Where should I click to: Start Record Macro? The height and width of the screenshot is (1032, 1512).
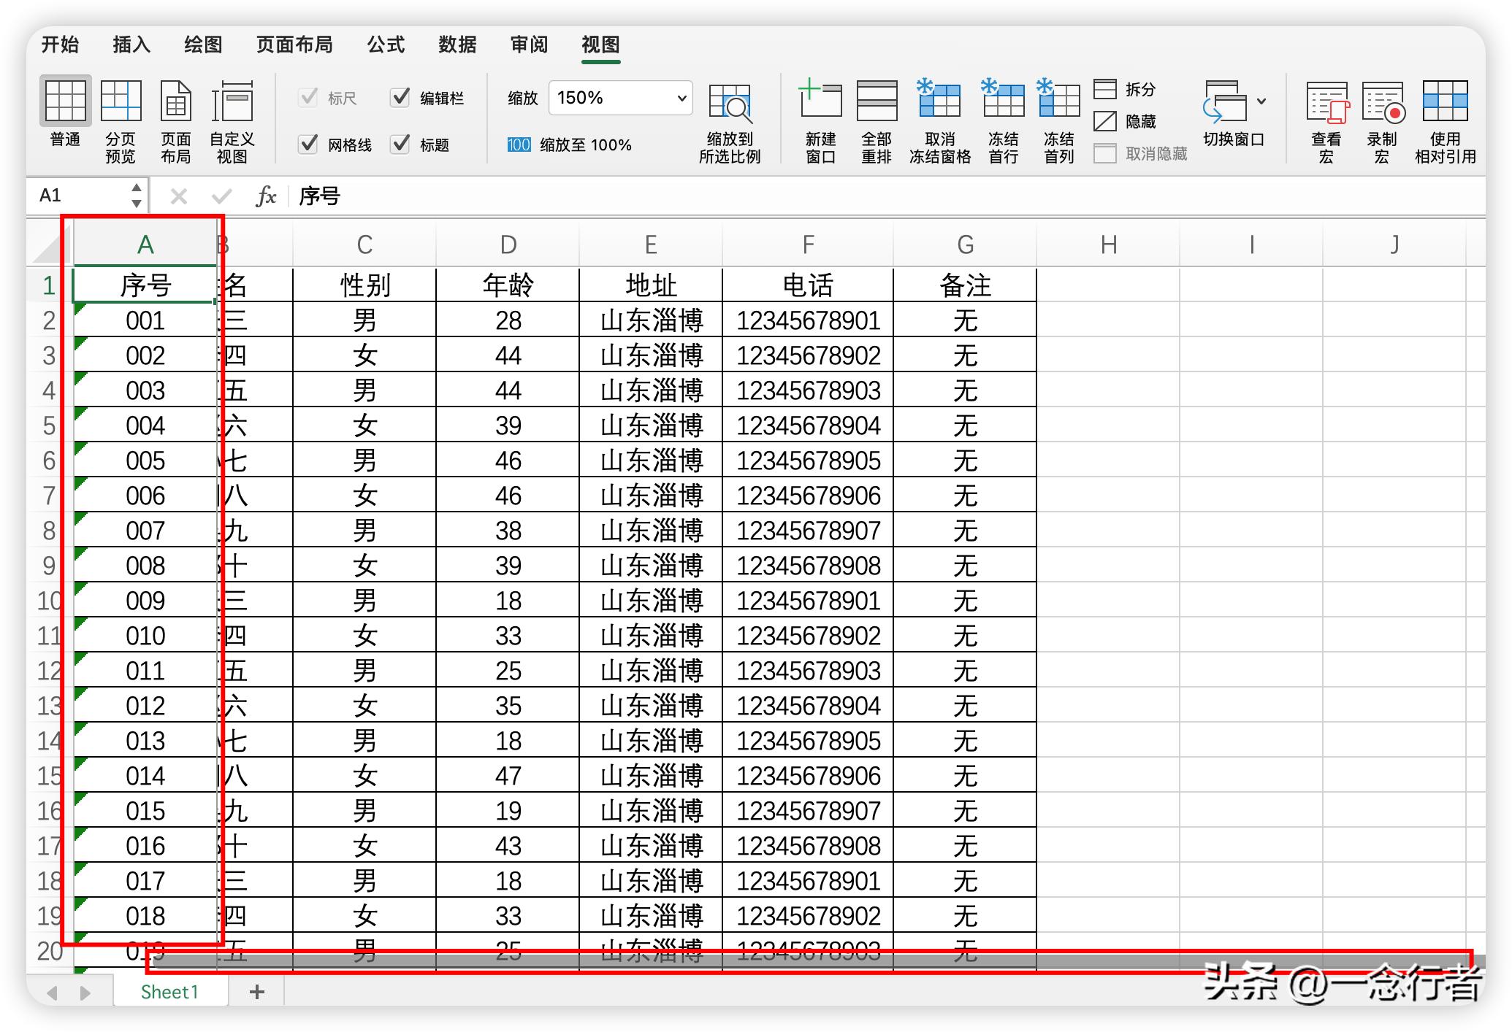[1381, 104]
